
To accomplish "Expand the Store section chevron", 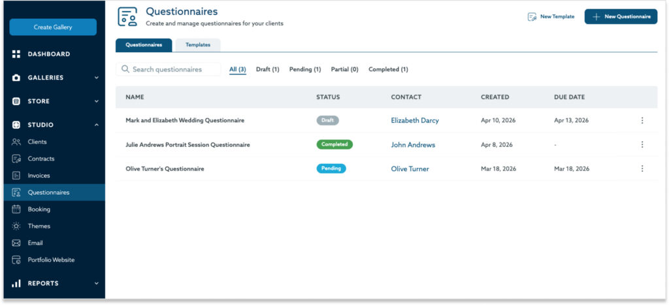I will pos(97,101).
